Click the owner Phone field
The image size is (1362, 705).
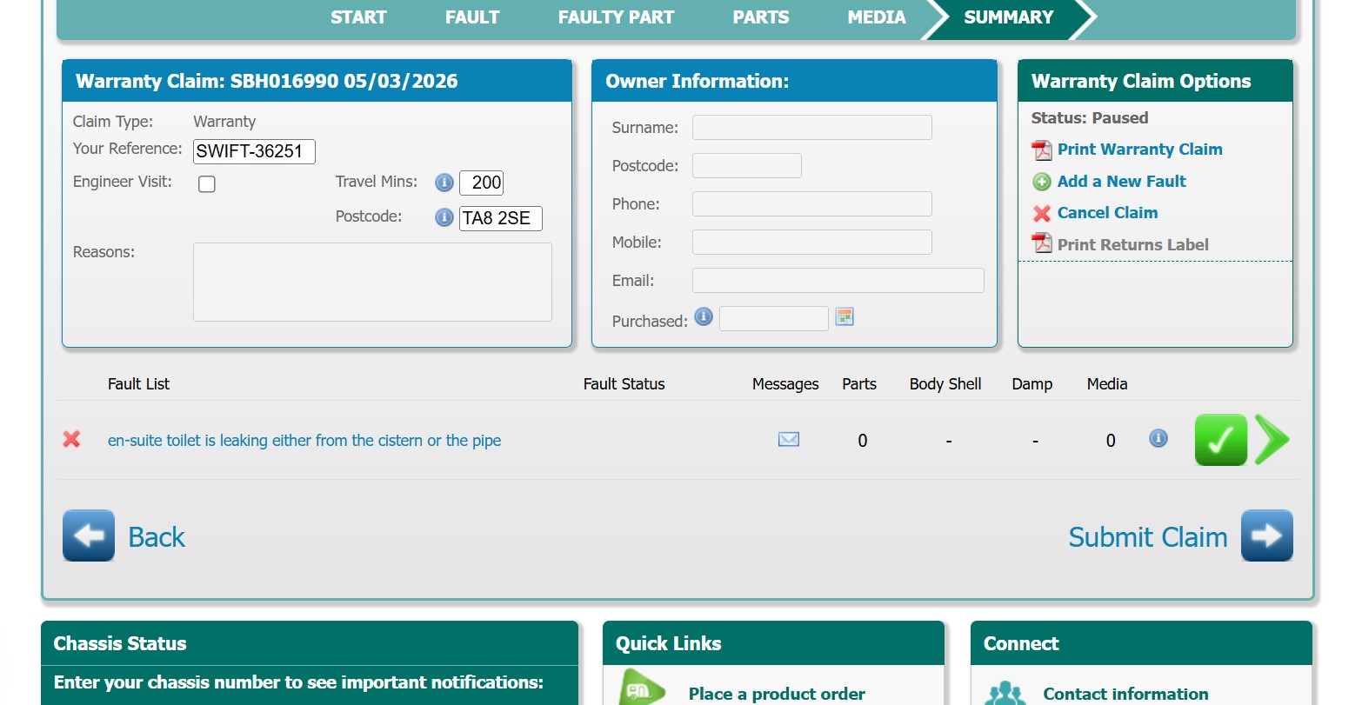click(x=812, y=204)
